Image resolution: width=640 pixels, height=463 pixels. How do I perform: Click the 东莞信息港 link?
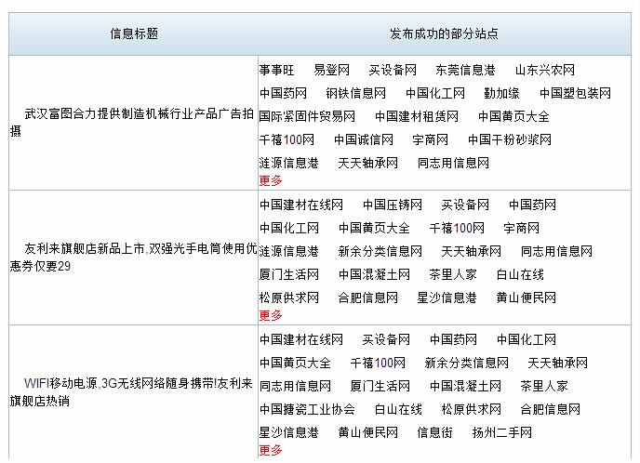465,70
